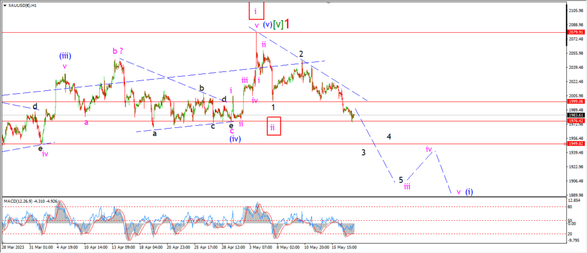Select the 1949.82 red price tag
This screenshot has height=253, width=587.
pyautogui.click(x=575, y=144)
